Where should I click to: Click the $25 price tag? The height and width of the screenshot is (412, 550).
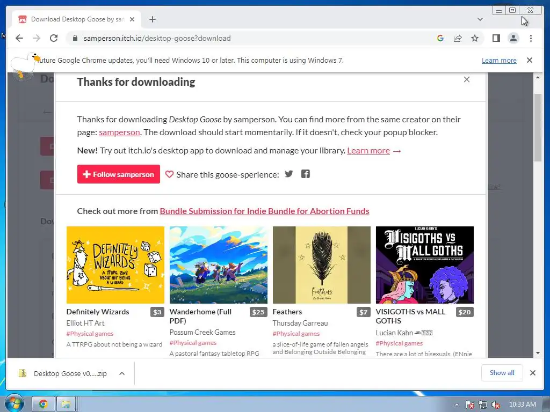click(x=258, y=312)
